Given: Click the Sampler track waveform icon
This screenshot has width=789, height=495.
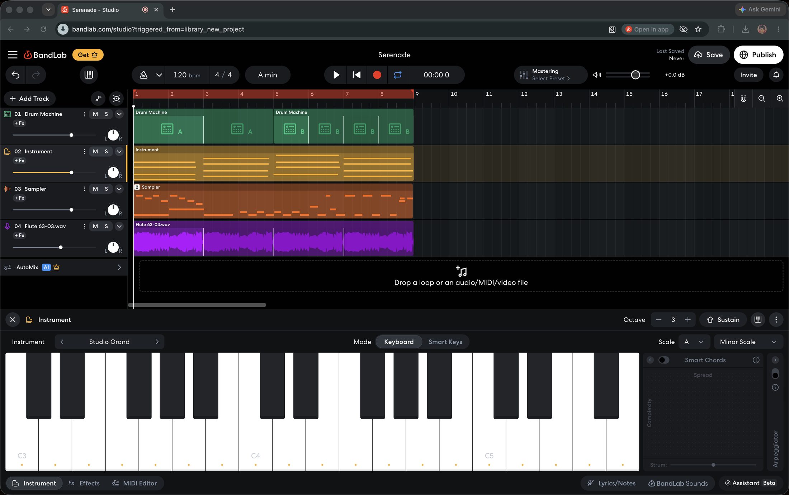Looking at the screenshot, I should (7, 189).
